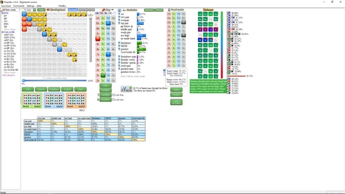Image resolution: width=345 pixels, height=194 pixels.
Task: Enable the Lock flop checkbox
Action: (113, 95)
